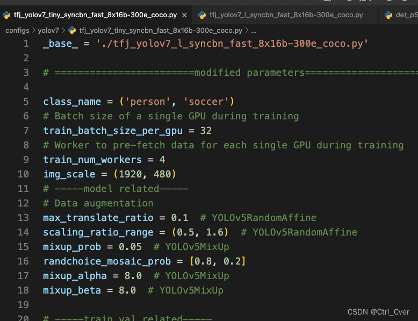Click the max_translate_ratio variable

pyautogui.click(x=98, y=218)
